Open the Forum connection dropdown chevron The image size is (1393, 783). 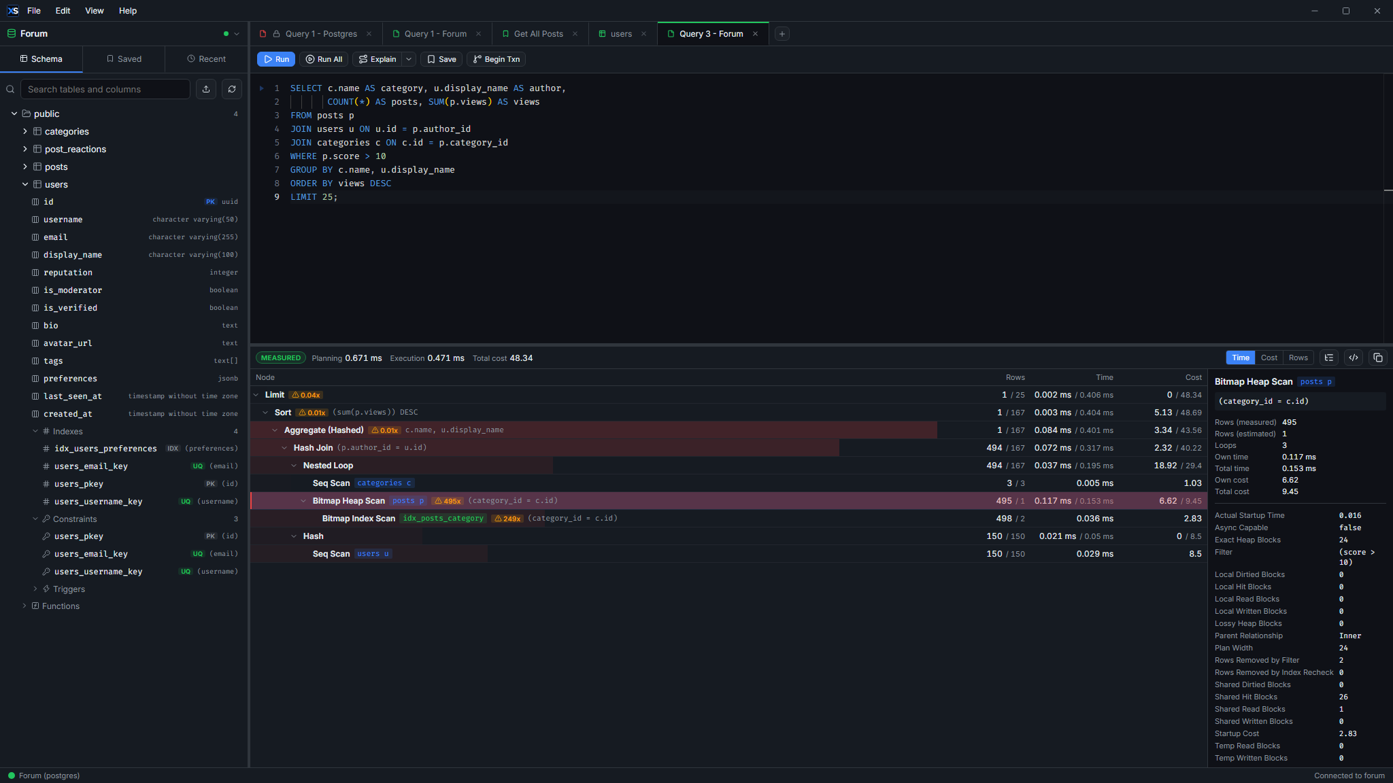[x=237, y=33]
